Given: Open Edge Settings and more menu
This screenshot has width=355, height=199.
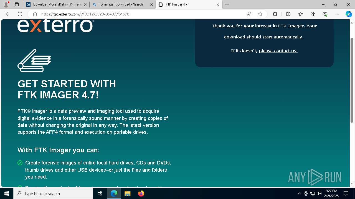Looking at the screenshot, I should [337, 14].
